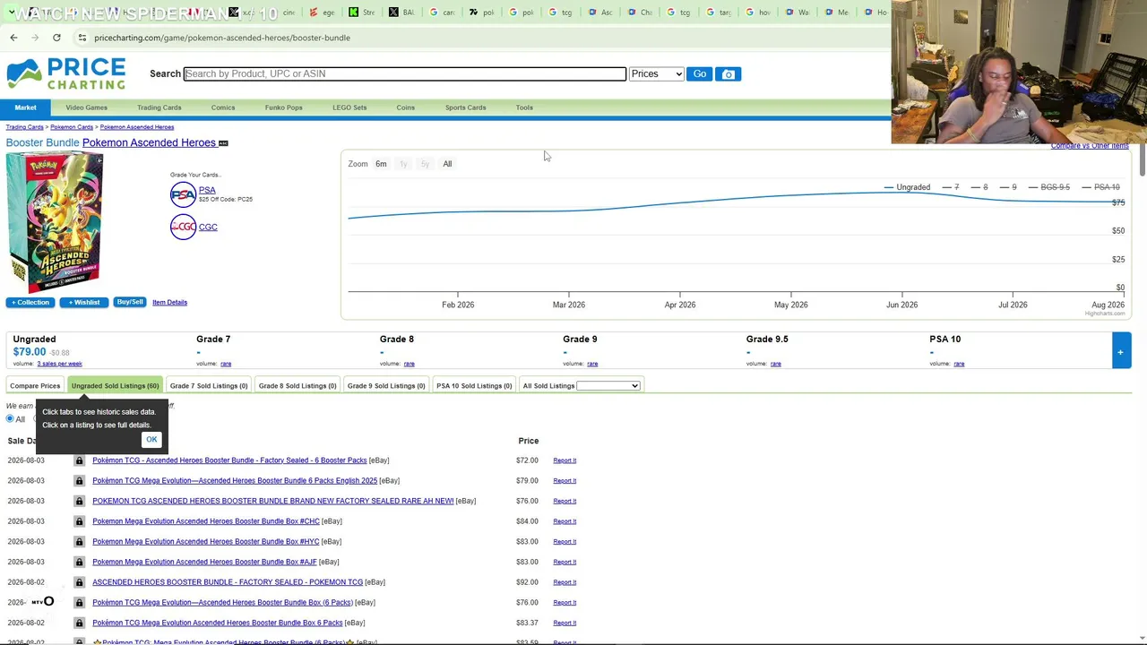Click the site info icon in the address bar
1147x645 pixels.
click(x=82, y=38)
